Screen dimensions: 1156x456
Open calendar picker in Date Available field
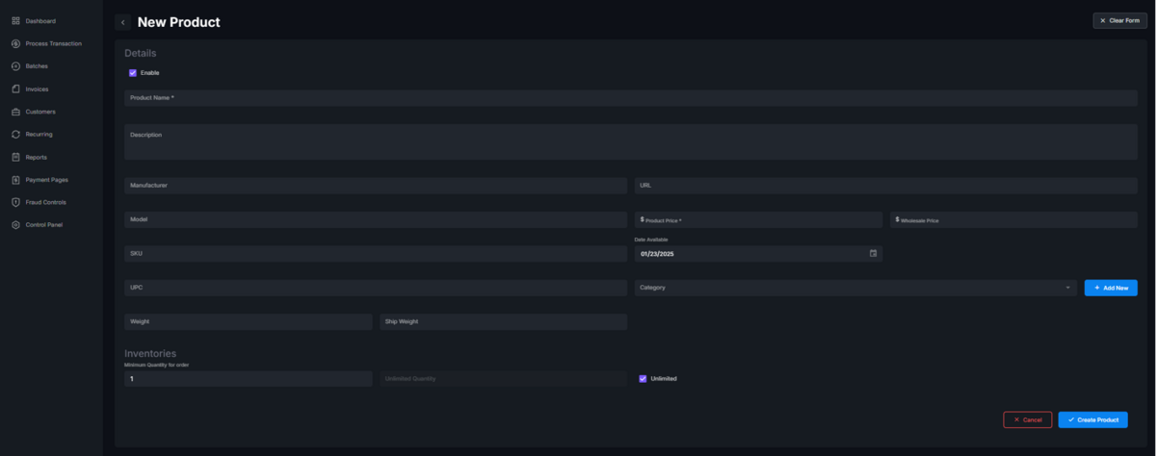click(x=873, y=254)
